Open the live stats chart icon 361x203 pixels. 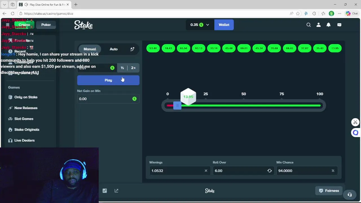[105, 191]
